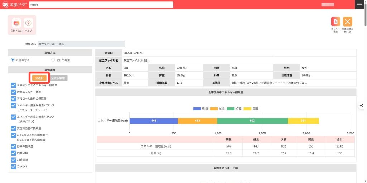Click the 全選択解除 button
The height and width of the screenshot is (183, 367).
[x=58, y=78]
